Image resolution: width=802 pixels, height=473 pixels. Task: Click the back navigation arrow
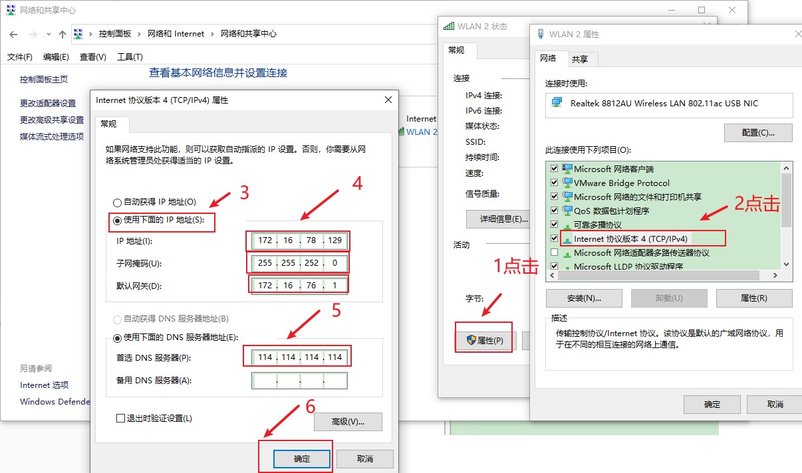click(15, 33)
